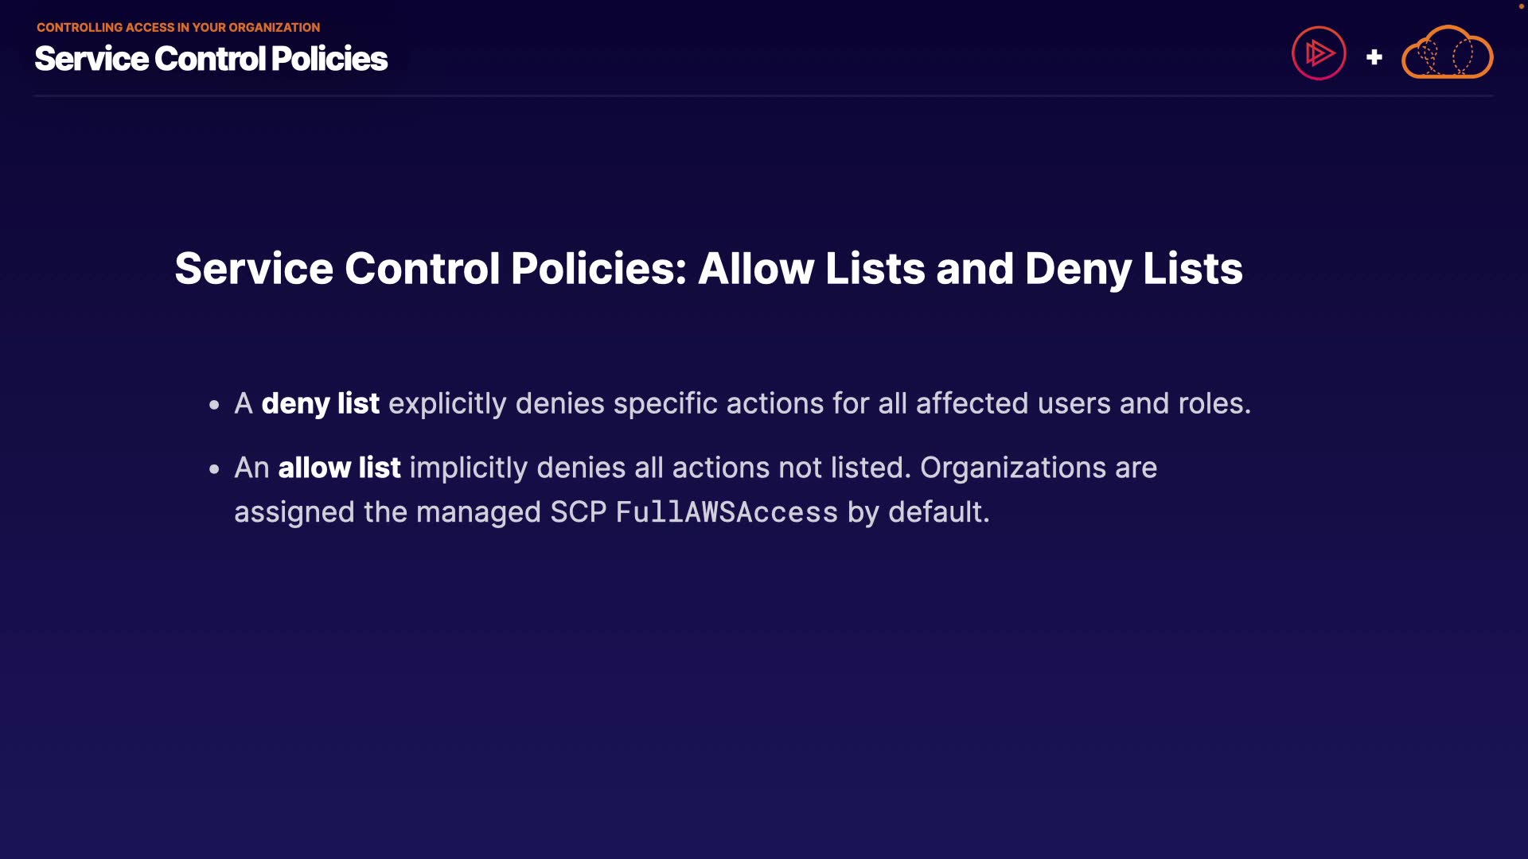Click the white plus sign between logos
This screenshot has height=859, width=1528.
click(1374, 57)
